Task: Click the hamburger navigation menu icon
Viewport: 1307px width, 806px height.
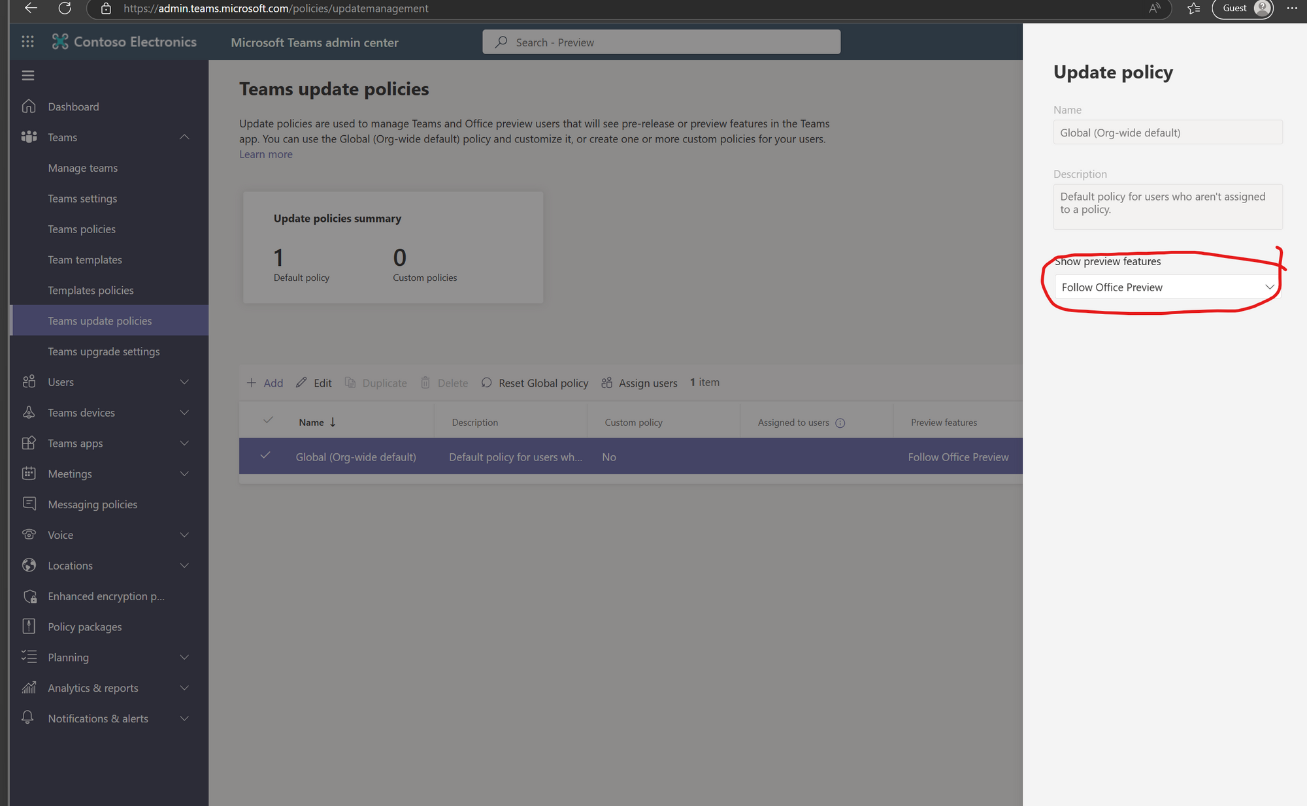Action: pyautogui.click(x=27, y=74)
